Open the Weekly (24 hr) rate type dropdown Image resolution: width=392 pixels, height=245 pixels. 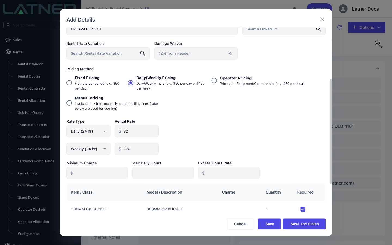[x=88, y=149]
